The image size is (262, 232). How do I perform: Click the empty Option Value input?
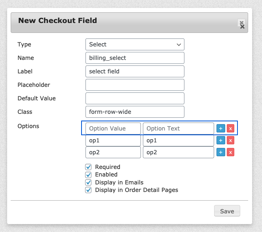point(113,128)
